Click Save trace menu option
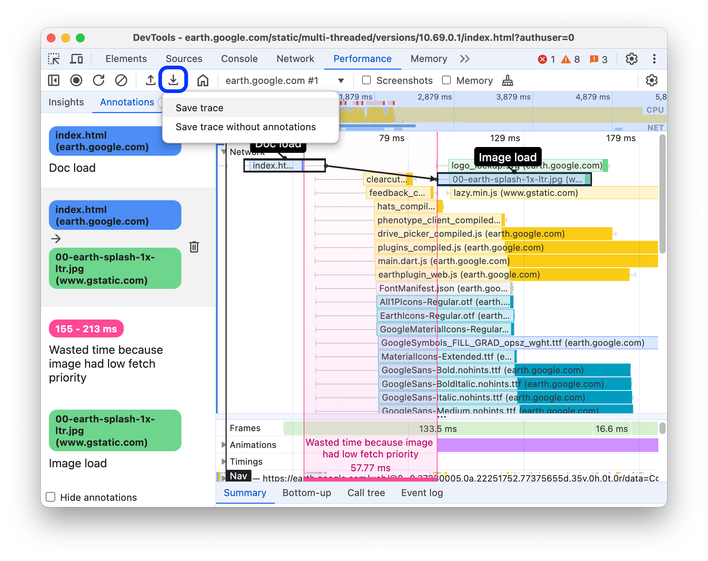Viewport: 708px width, 561px height. (x=199, y=107)
